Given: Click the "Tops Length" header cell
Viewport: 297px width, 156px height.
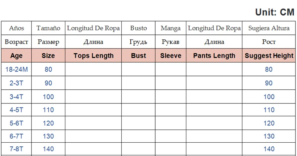Looking at the screenshot, I should click(94, 56).
